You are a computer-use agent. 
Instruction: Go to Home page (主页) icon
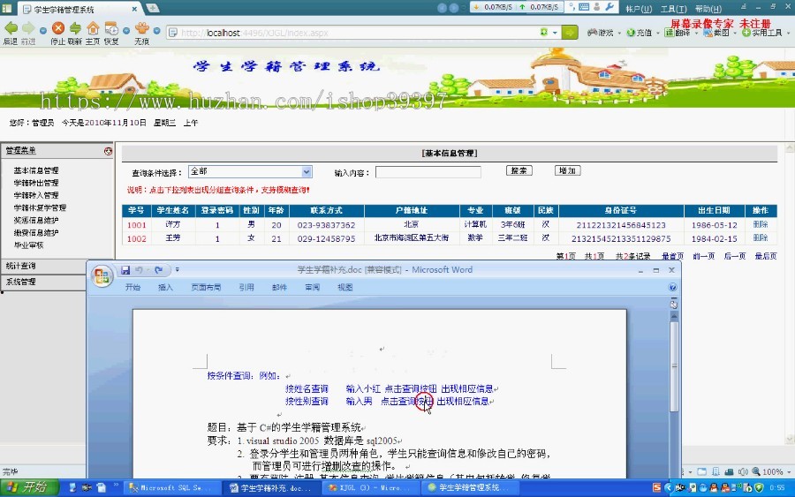tap(93, 28)
